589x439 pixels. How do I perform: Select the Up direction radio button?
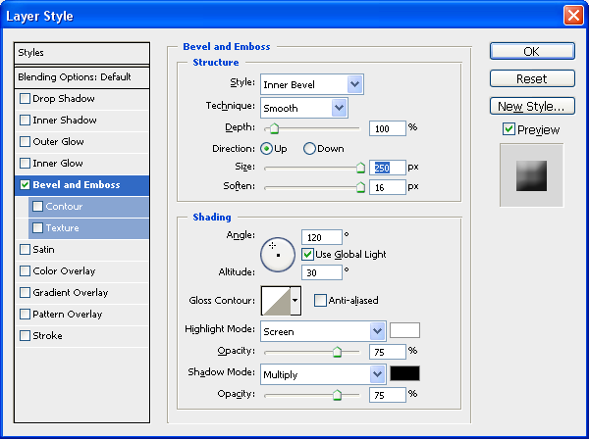266,149
